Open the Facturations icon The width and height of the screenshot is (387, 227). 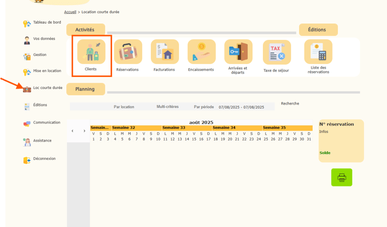point(165,51)
